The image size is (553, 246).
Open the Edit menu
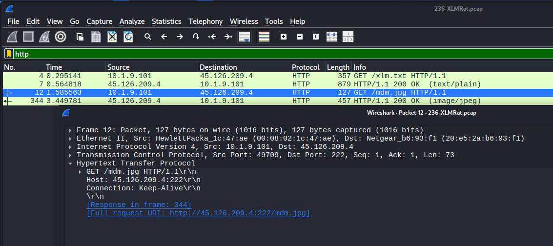(33, 21)
